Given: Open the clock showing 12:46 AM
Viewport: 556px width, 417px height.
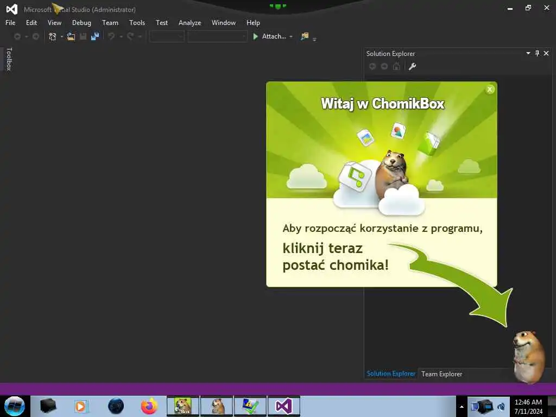Looking at the screenshot, I should pyautogui.click(x=528, y=406).
